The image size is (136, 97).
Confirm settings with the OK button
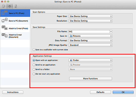pyautogui.click(x=123, y=92)
